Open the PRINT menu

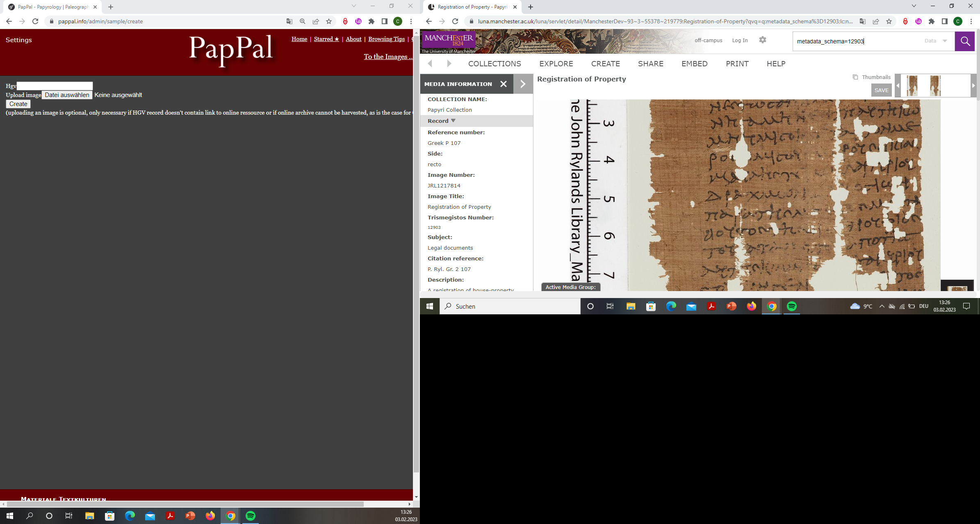(737, 63)
